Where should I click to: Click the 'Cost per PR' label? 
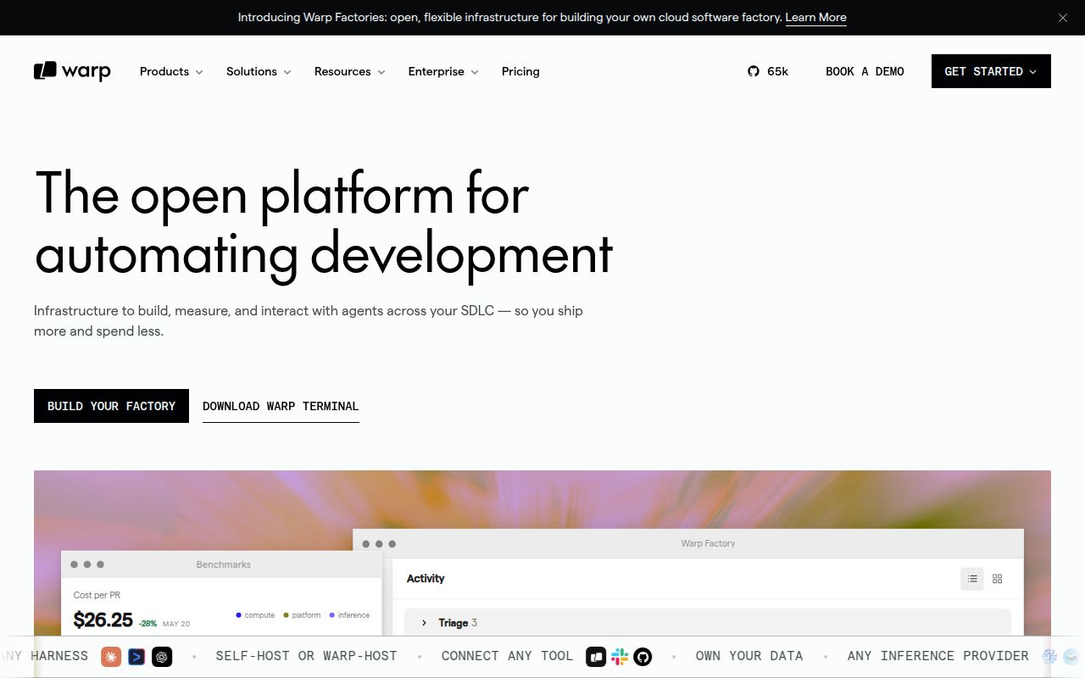pos(97,595)
